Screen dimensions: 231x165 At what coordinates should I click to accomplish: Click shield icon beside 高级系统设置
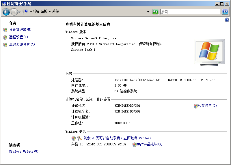click(x=5, y=45)
